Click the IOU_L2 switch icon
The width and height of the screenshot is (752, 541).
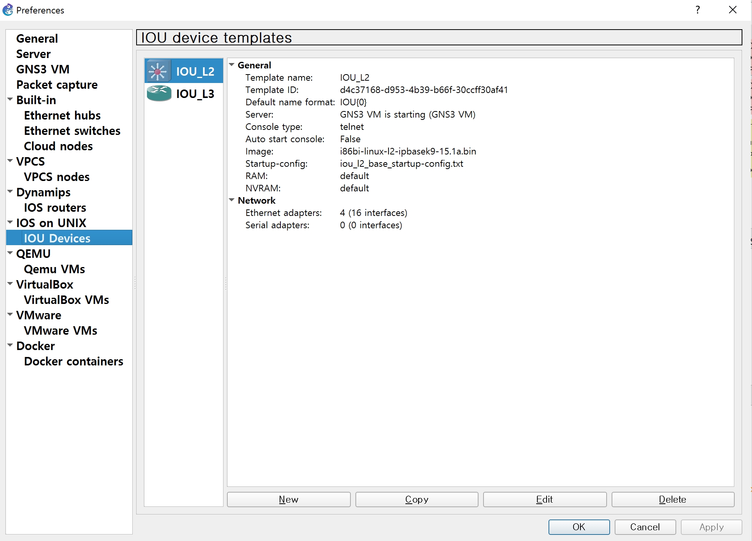(x=158, y=71)
